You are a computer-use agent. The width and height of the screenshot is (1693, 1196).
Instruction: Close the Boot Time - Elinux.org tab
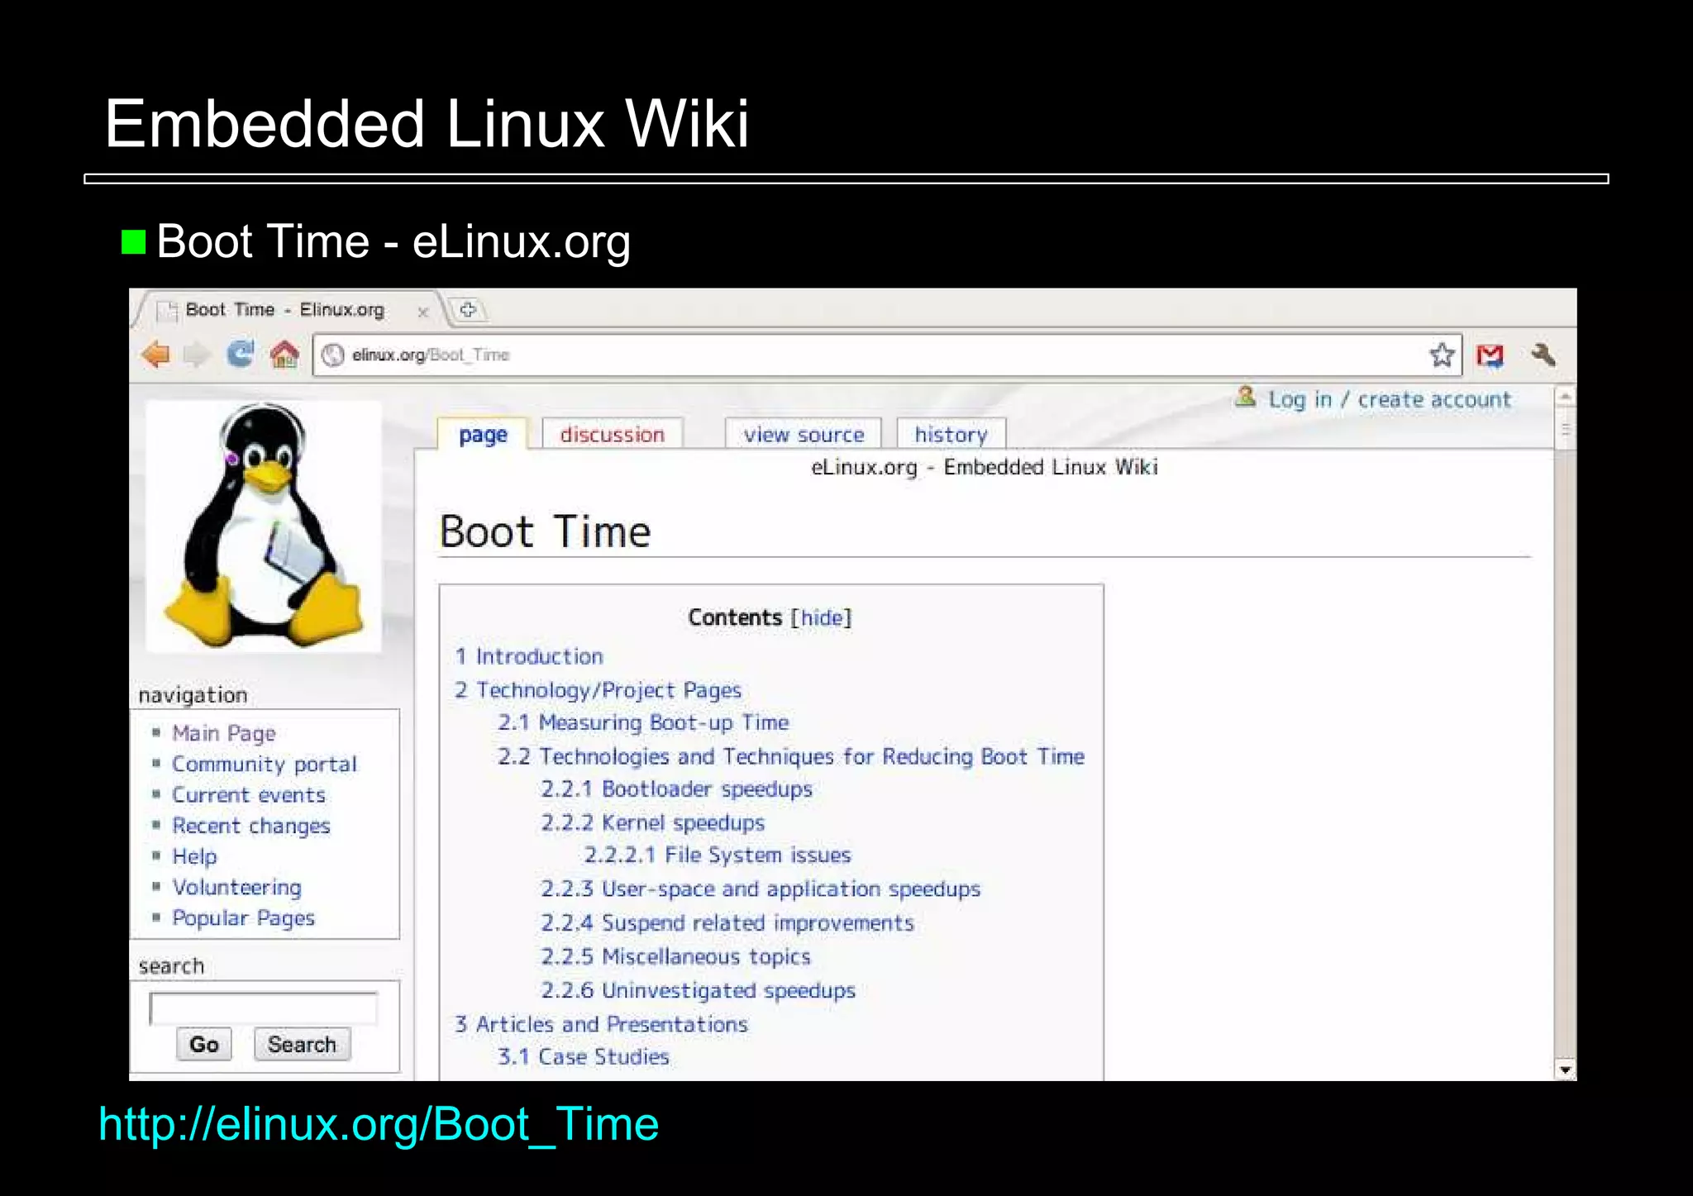(x=422, y=312)
